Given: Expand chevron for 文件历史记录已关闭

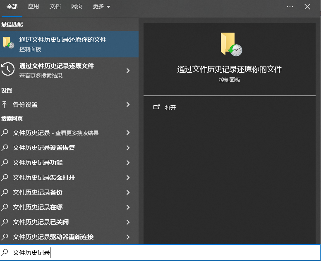Looking at the screenshot, I should [128, 222].
